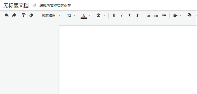The image size is (197, 94).
Task: Insert a bulleted list
Action: point(156,15)
